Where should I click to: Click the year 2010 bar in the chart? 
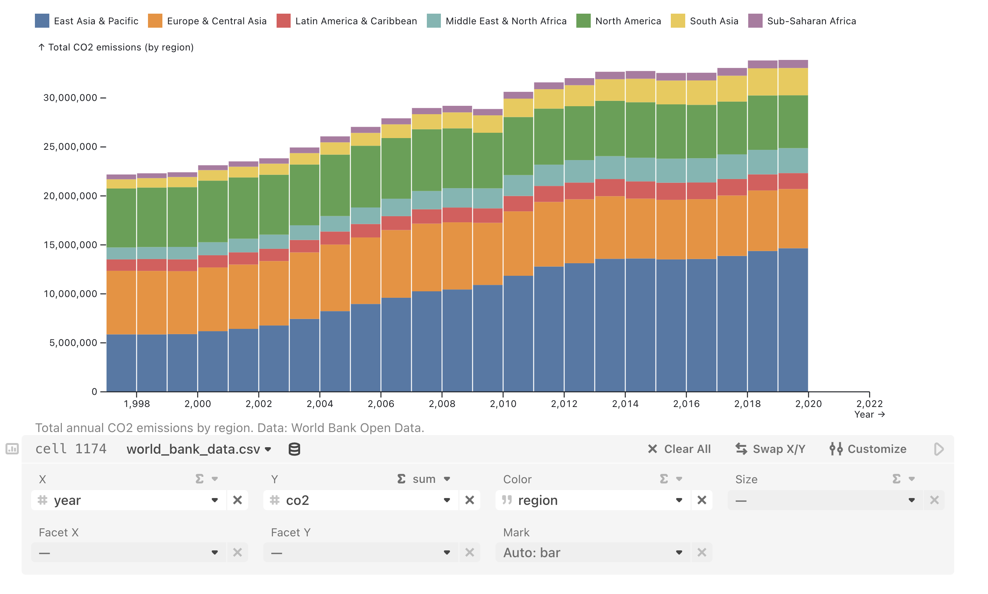point(510,247)
